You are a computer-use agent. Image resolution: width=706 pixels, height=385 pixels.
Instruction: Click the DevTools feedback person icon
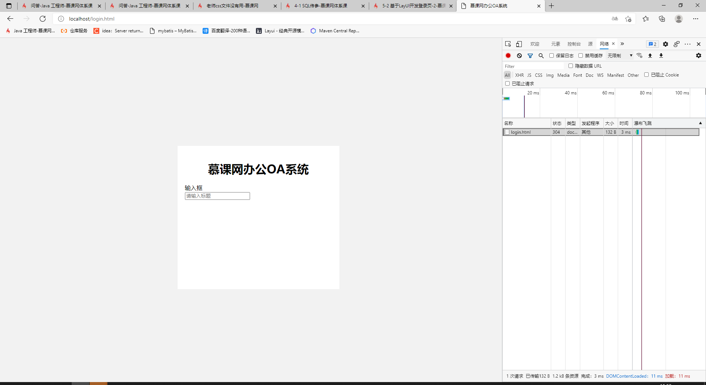tap(677, 44)
